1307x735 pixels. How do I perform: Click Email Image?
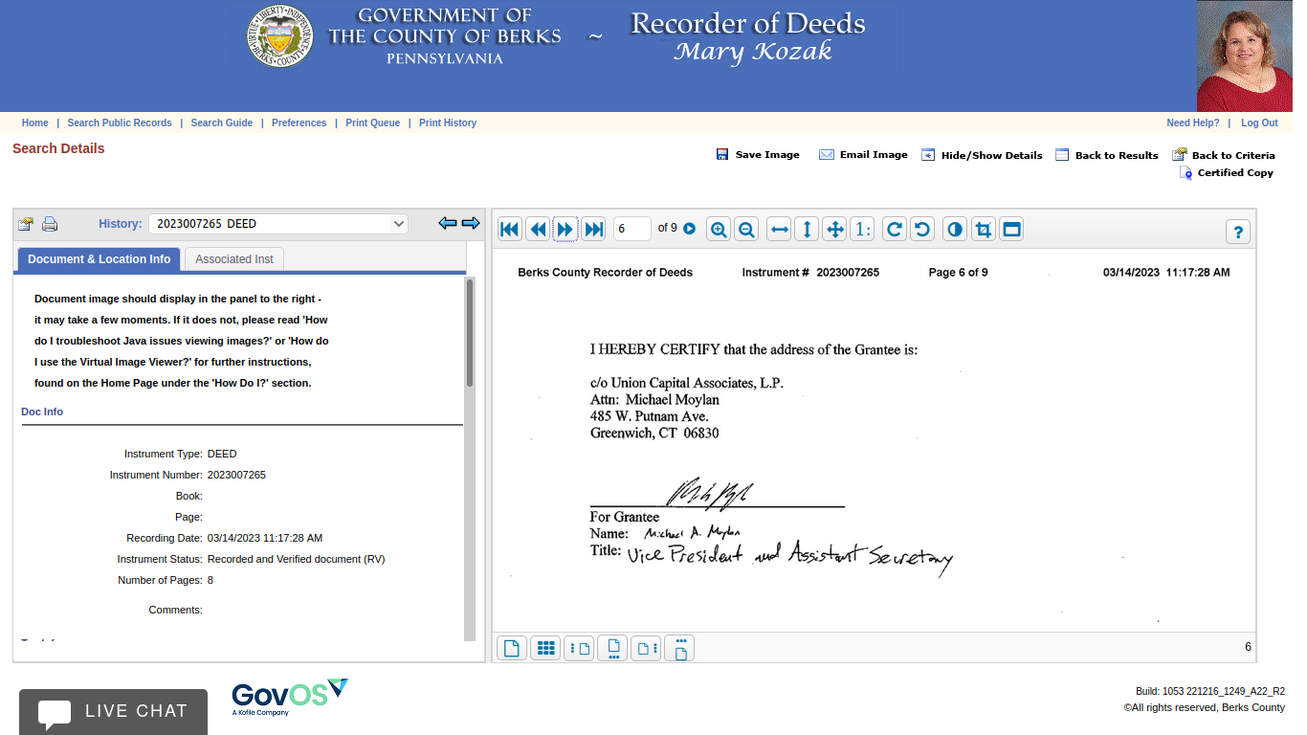point(863,155)
